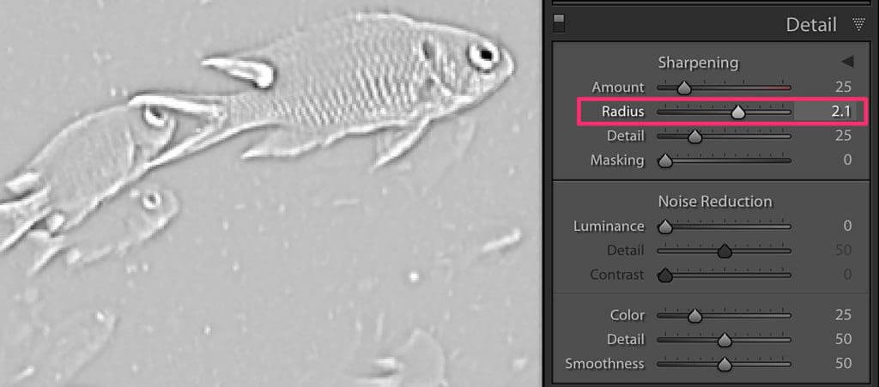Click the Noise Reduction section heading
This screenshot has height=387, width=879.
715,201
